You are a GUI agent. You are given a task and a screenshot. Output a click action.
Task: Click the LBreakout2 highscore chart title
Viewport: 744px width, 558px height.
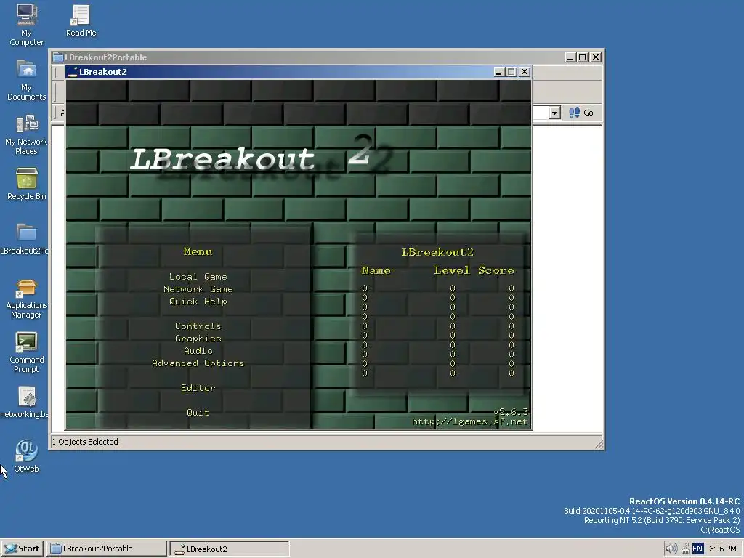click(437, 252)
